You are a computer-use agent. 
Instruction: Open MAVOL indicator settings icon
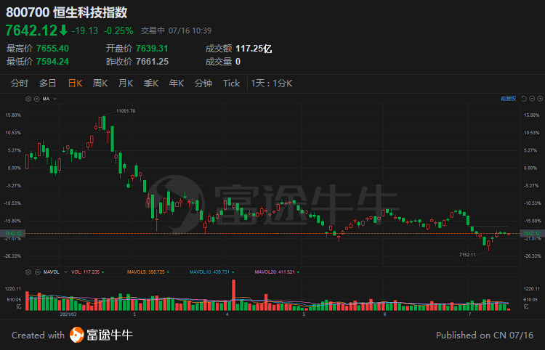pyautogui.click(x=28, y=272)
